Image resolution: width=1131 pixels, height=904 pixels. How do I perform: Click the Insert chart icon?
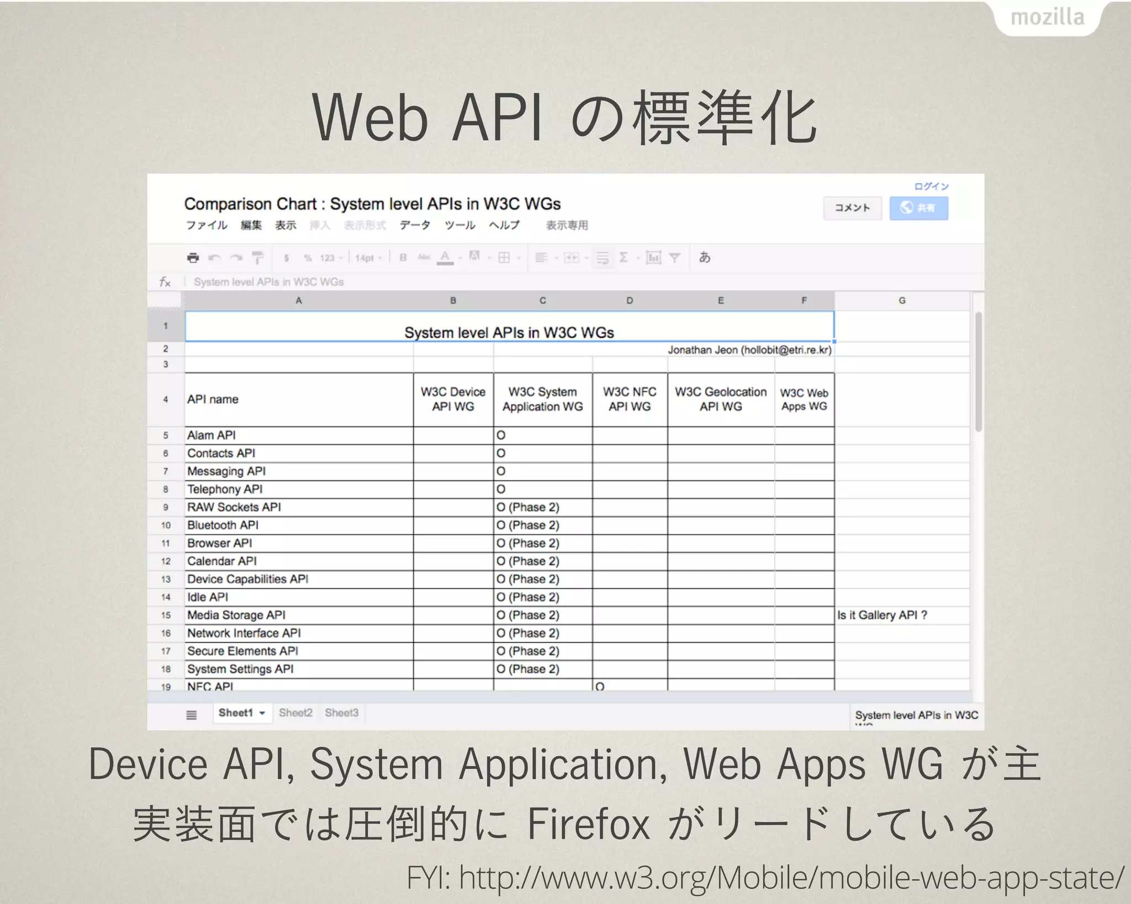pyautogui.click(x=653, y=258)
